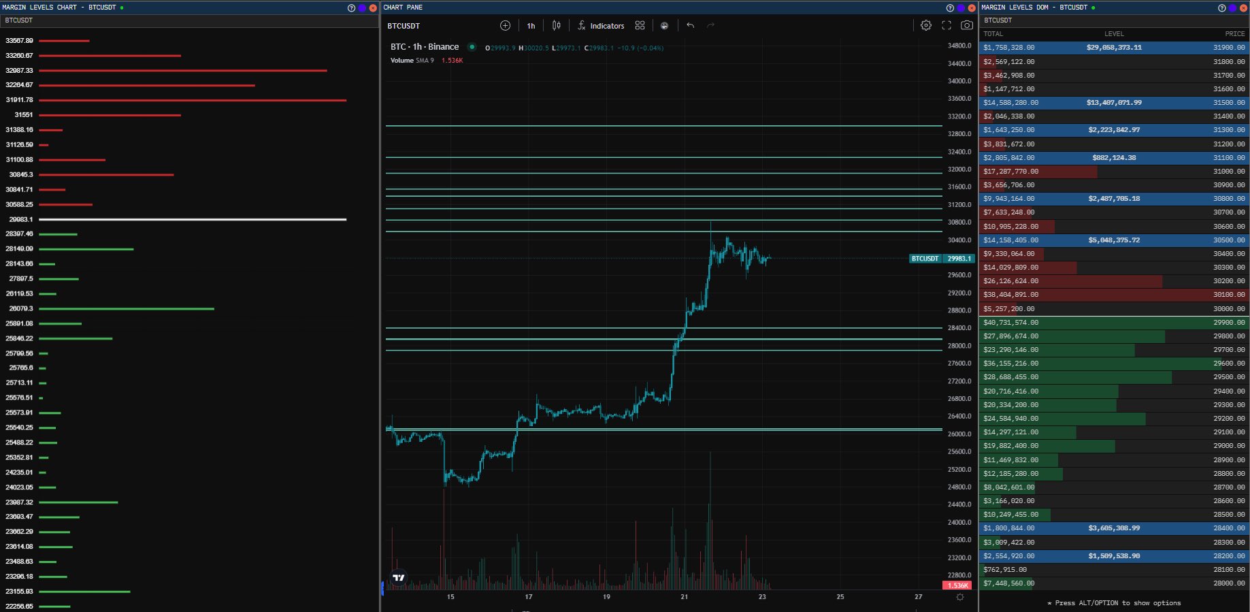Image resolution: width=1250 pixels, height=612 pixels.
Task: Toggle the green market status dot
Action: [472, 47]
